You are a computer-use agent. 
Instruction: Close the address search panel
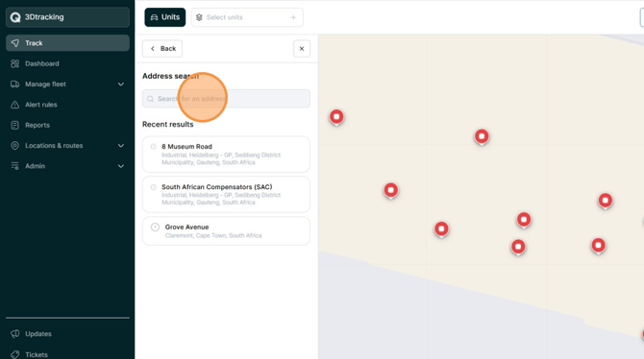[x=302, y=48]
